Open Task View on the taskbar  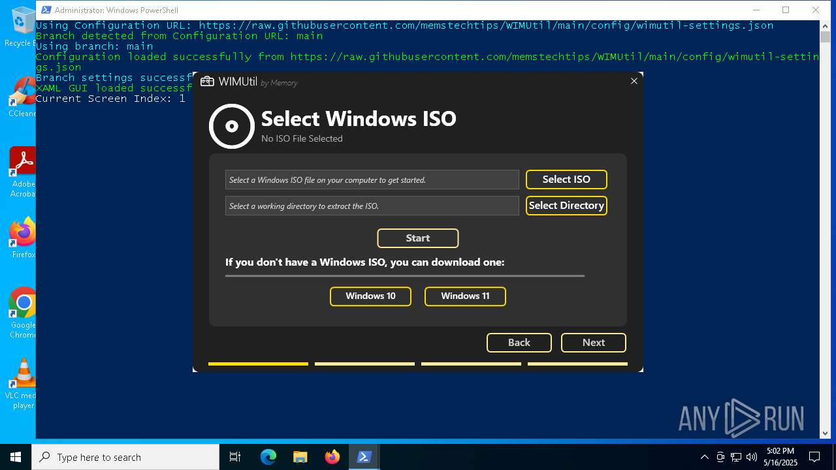pyautogui.click(x=235, y=457)
